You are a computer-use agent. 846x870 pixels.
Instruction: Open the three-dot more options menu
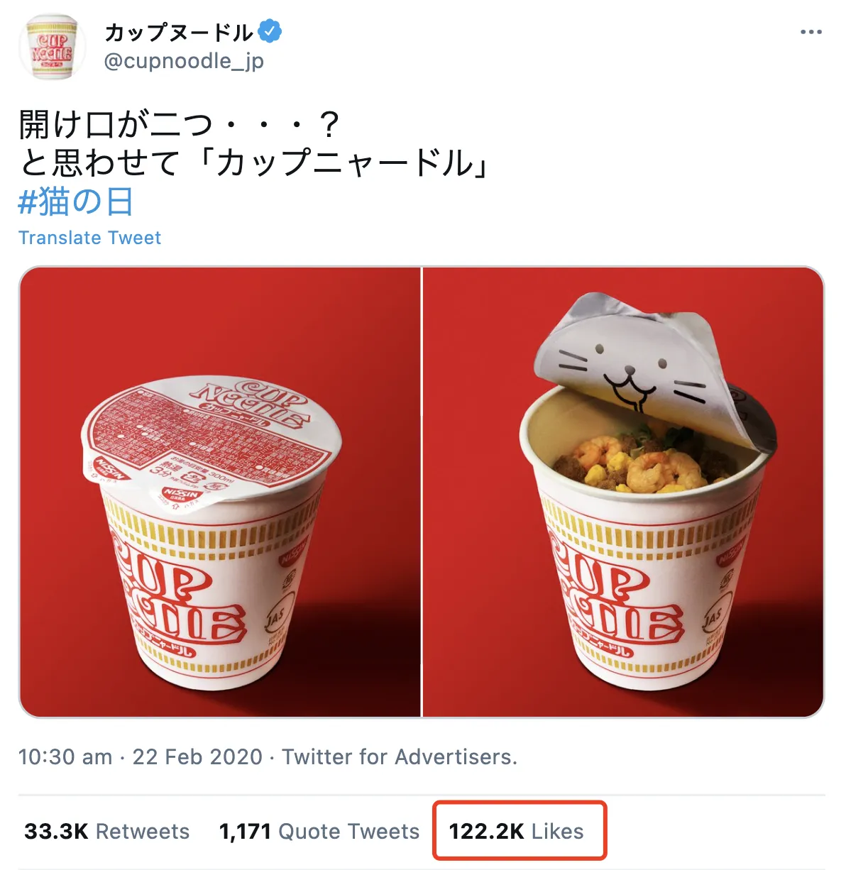click(811, 32)
